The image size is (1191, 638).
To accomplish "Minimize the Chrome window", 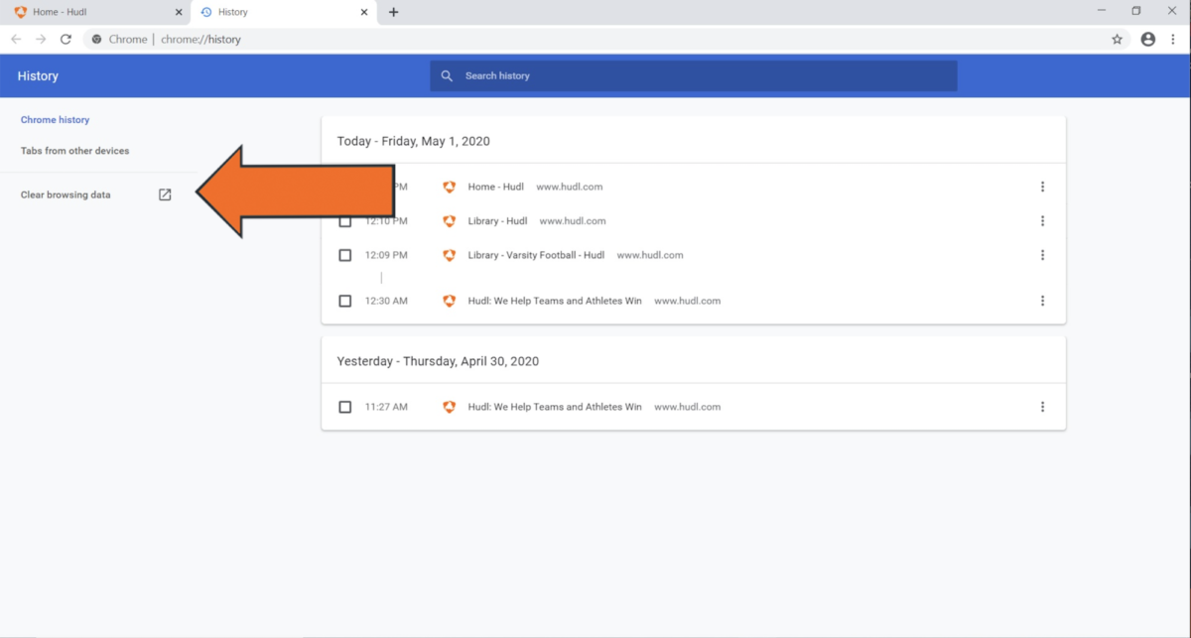I will (x=1102, y=11).
